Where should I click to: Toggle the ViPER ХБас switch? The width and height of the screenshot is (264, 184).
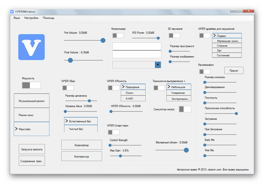pos(68,88)
